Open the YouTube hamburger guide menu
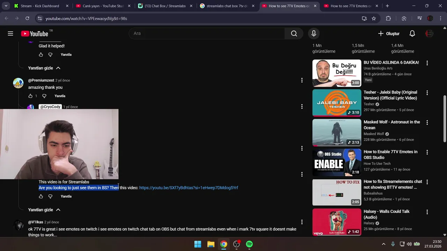Viewport: 447px width, 251px height. pos(10,33)
